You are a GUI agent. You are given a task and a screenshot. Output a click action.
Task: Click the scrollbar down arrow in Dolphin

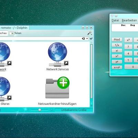pyautogui.click(x=91, y=106)
